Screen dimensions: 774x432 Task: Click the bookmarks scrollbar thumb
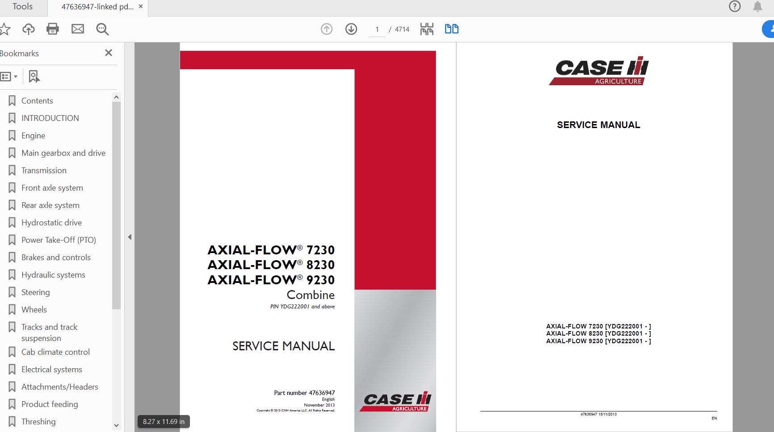click(116, 205)
